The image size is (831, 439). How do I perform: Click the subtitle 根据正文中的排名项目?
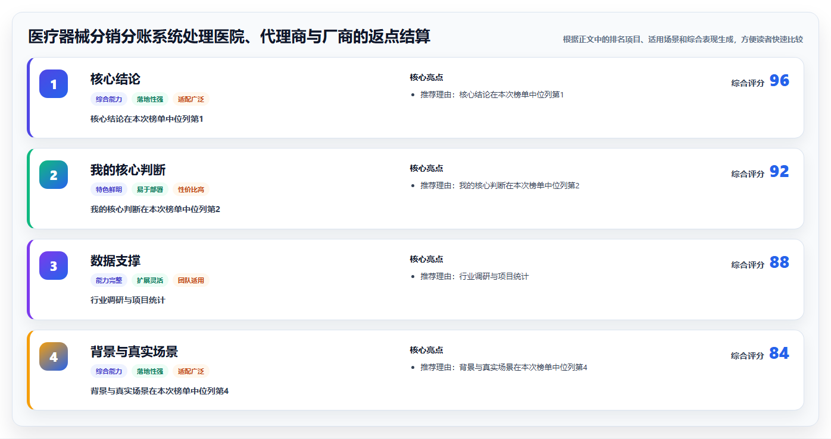point(683,39)
